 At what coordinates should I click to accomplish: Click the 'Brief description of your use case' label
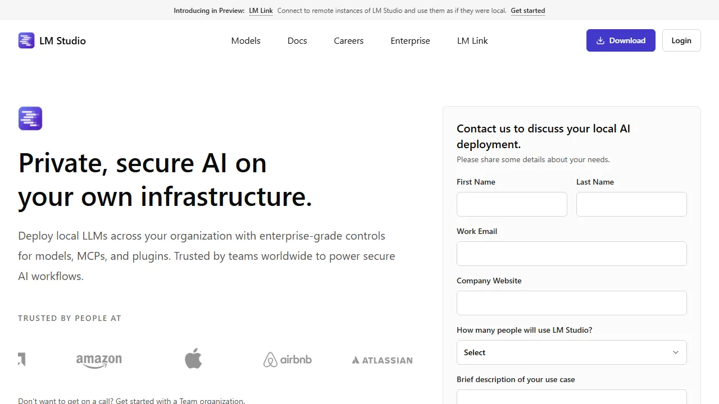click(x=516, y=379)
